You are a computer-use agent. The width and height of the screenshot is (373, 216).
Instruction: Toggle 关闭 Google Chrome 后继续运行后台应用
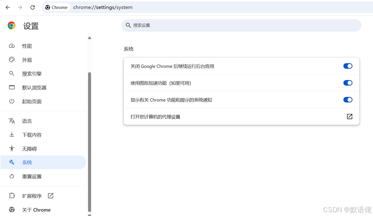click(348, 66)
